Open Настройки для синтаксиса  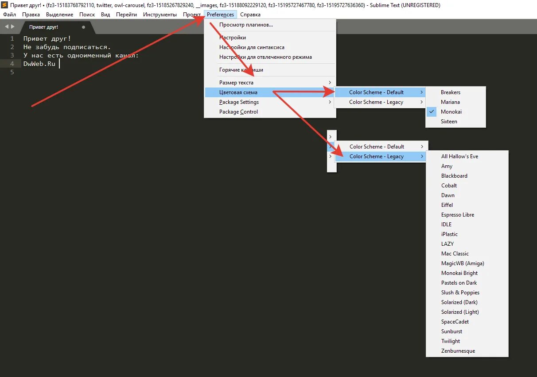pos(270,47)
